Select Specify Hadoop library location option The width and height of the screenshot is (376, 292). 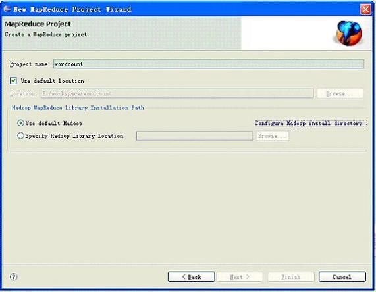[20, 135]
